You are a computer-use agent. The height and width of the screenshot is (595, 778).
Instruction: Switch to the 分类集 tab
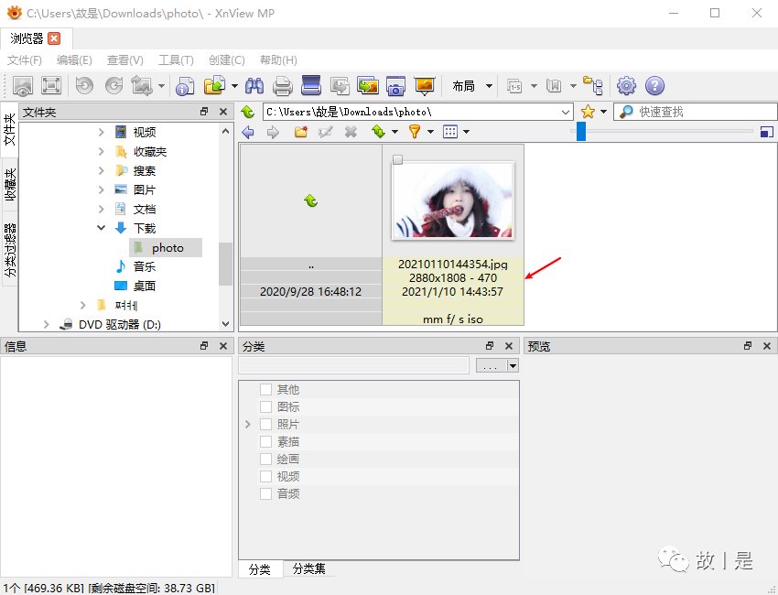[308, 568]
